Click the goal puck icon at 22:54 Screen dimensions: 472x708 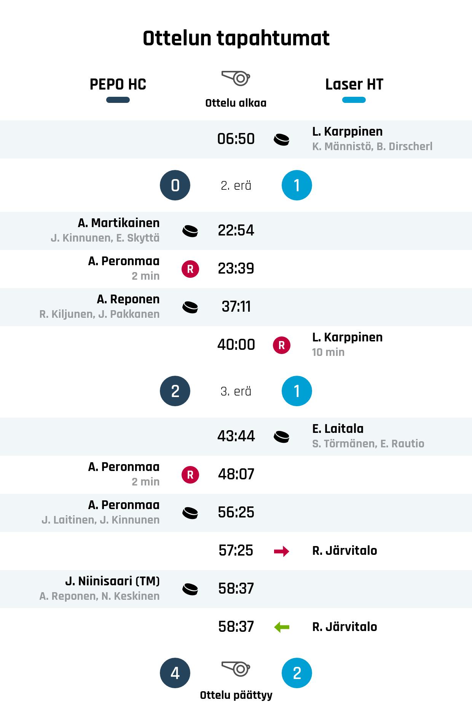pyautogui.click(x=190, y=231)
